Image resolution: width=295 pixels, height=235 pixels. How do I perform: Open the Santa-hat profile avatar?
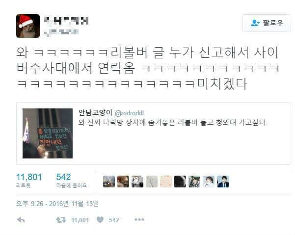[28, 26]
